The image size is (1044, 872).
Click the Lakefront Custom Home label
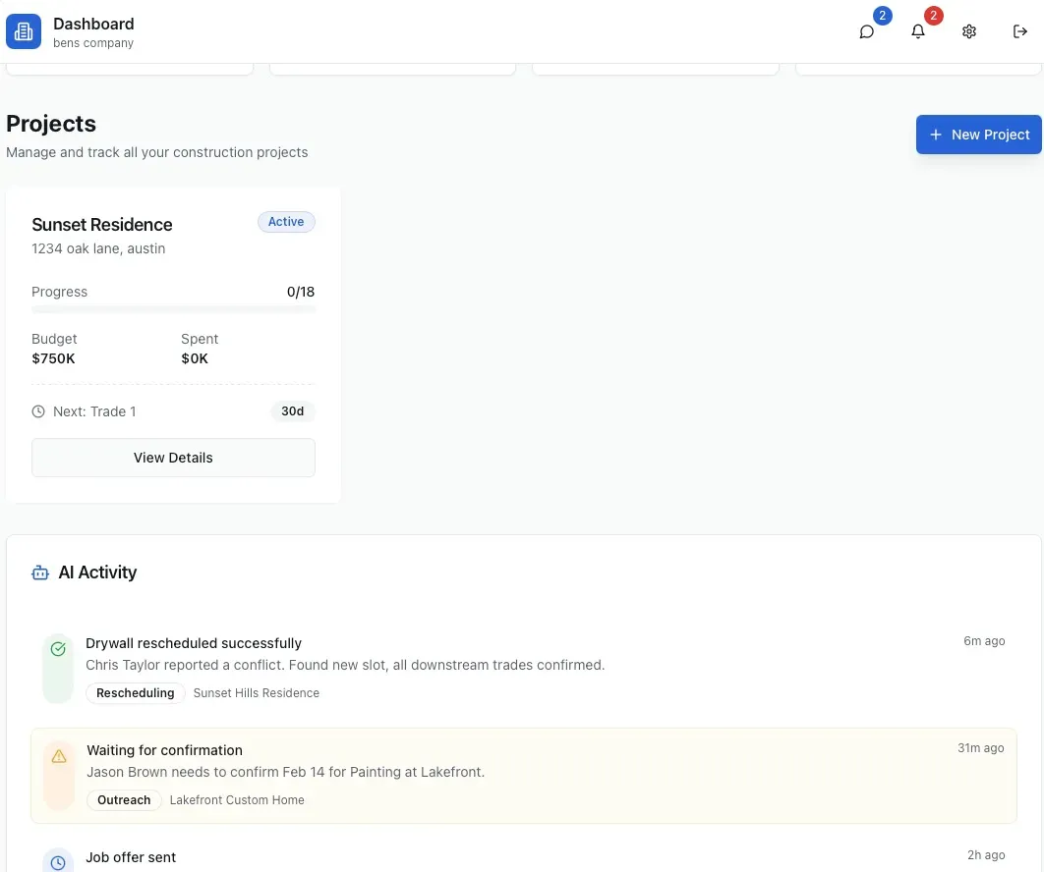237,800
